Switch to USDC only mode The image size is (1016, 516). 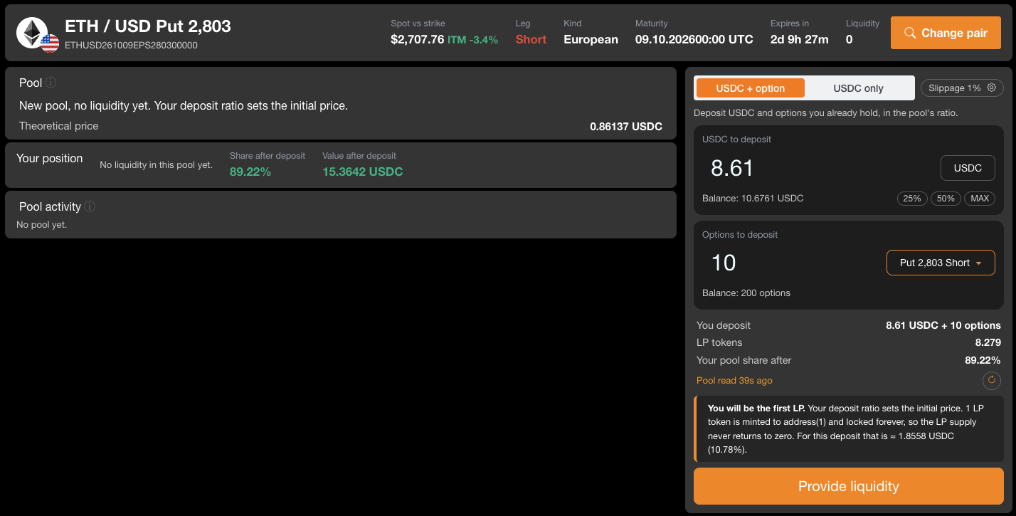(858, 88)
